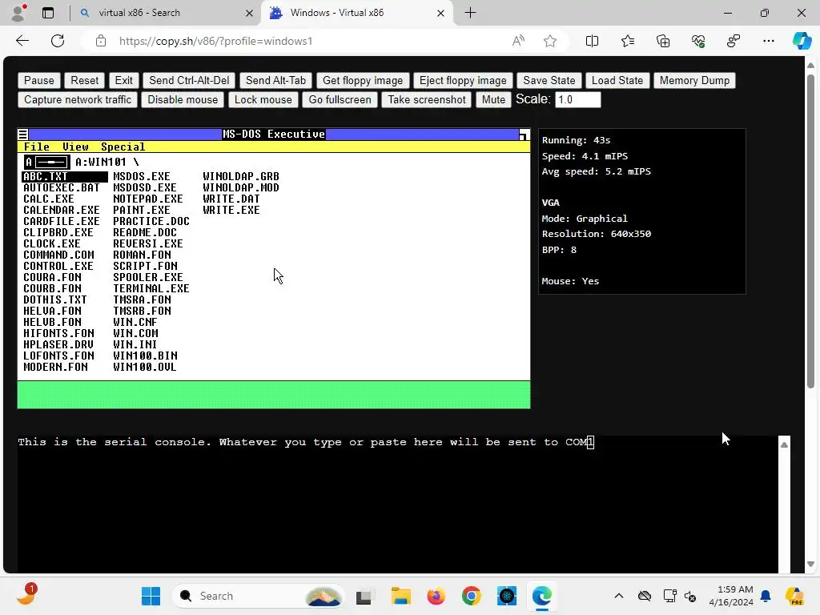The height and width of the screenshot is (615, 820).
Task: Click Load State button
Action: pyautogui.click(x=617, y=81)
